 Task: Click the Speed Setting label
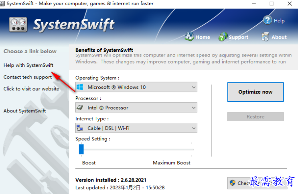93,139
